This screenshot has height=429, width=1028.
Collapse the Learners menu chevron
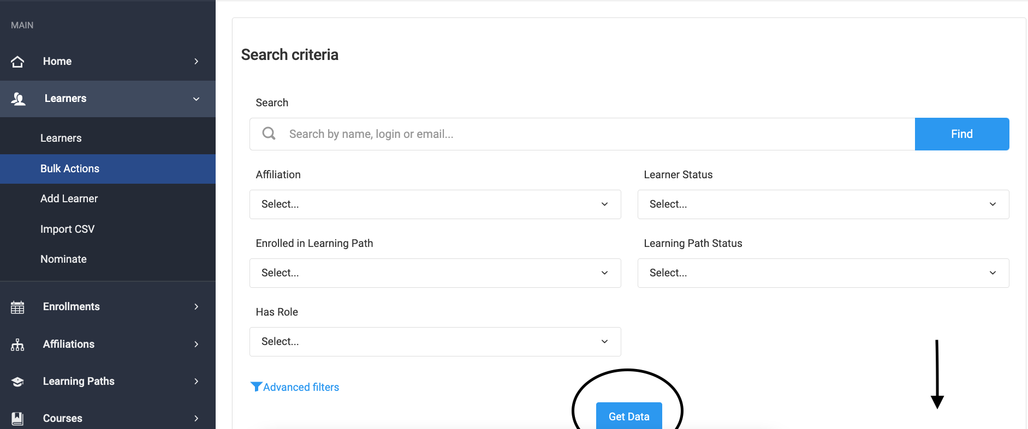click(x=196, y=99)
